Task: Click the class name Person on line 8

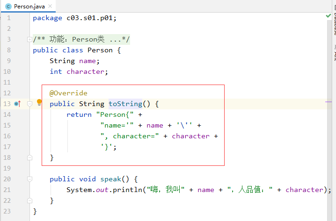Action: tap(100, 50)
